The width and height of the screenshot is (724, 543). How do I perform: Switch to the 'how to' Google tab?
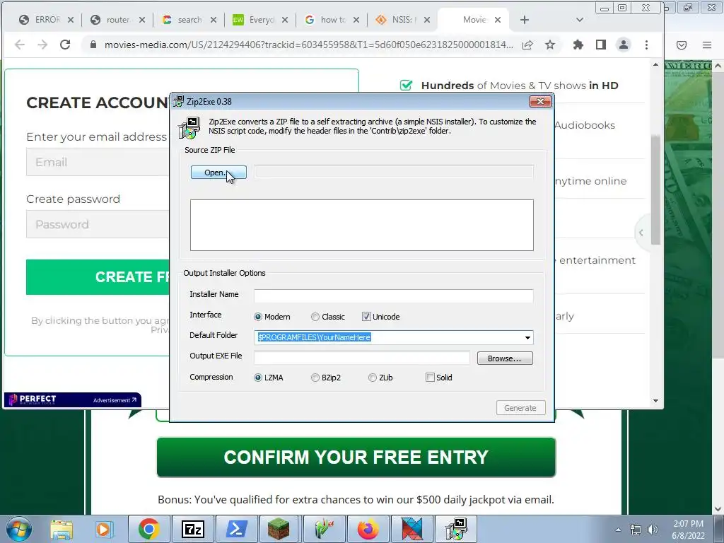[x=332, y=20]
